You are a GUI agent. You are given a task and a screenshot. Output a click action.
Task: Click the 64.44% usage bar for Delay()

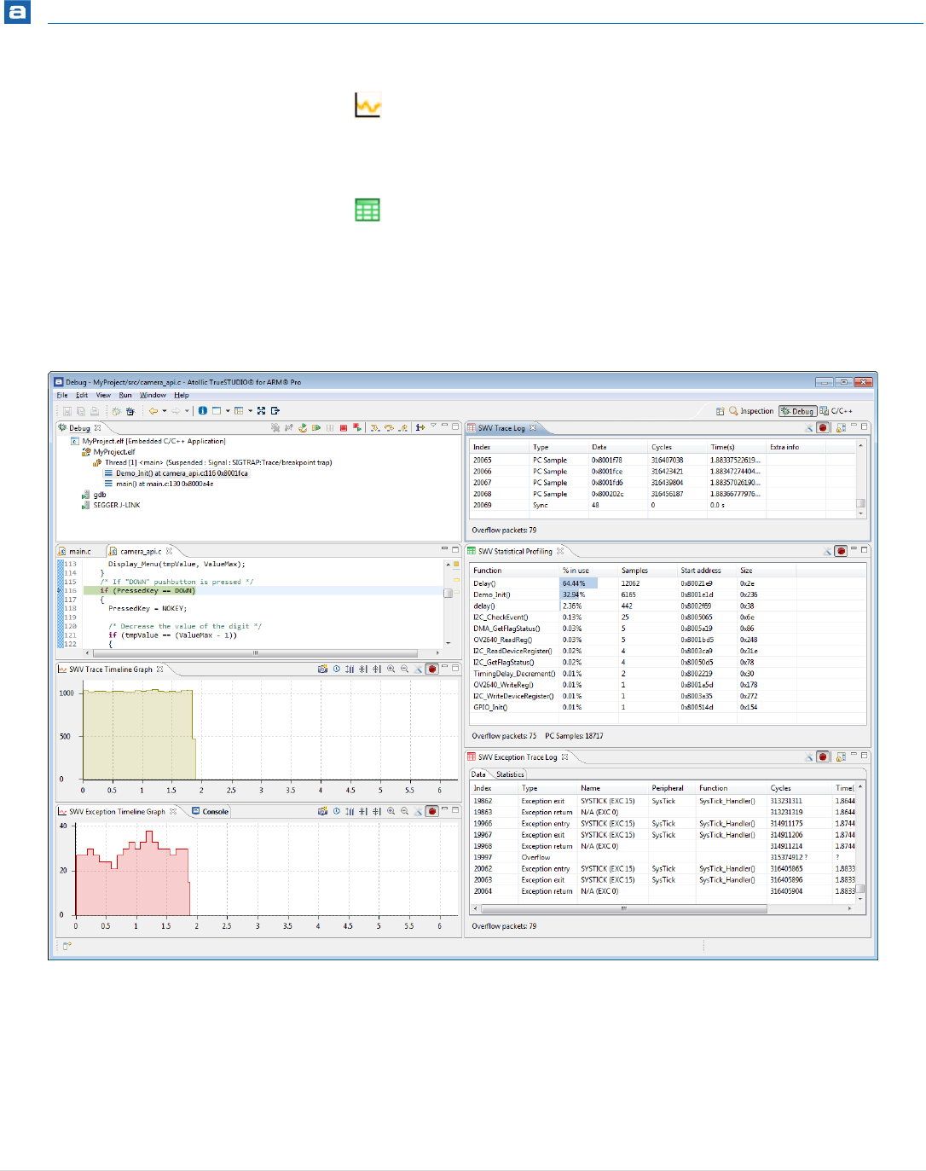point(578,583)
